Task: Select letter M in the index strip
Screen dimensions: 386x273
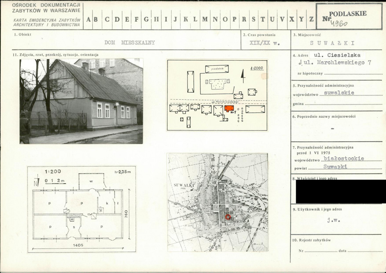Action: pyautogui.click(x=205, y=19)
